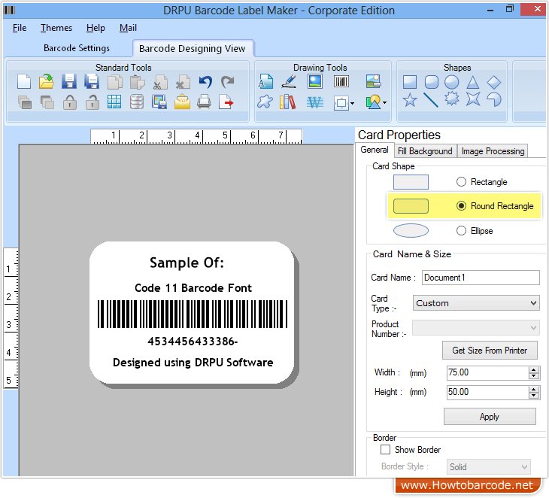549x498 pixels.
Task: Enable the Show Border checkbox
Action: 386,450
